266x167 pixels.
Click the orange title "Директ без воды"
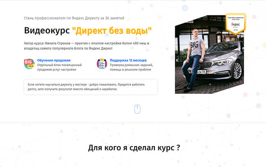coord(112,31)
